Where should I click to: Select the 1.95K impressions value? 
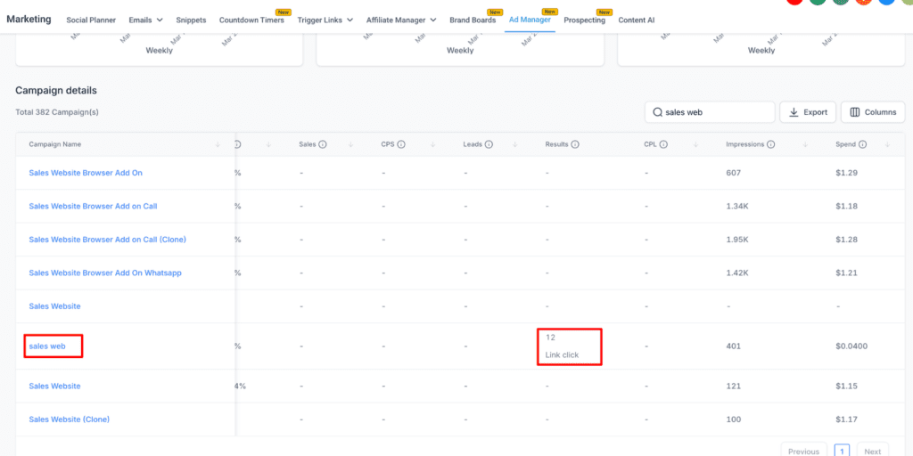coord(737,239)
